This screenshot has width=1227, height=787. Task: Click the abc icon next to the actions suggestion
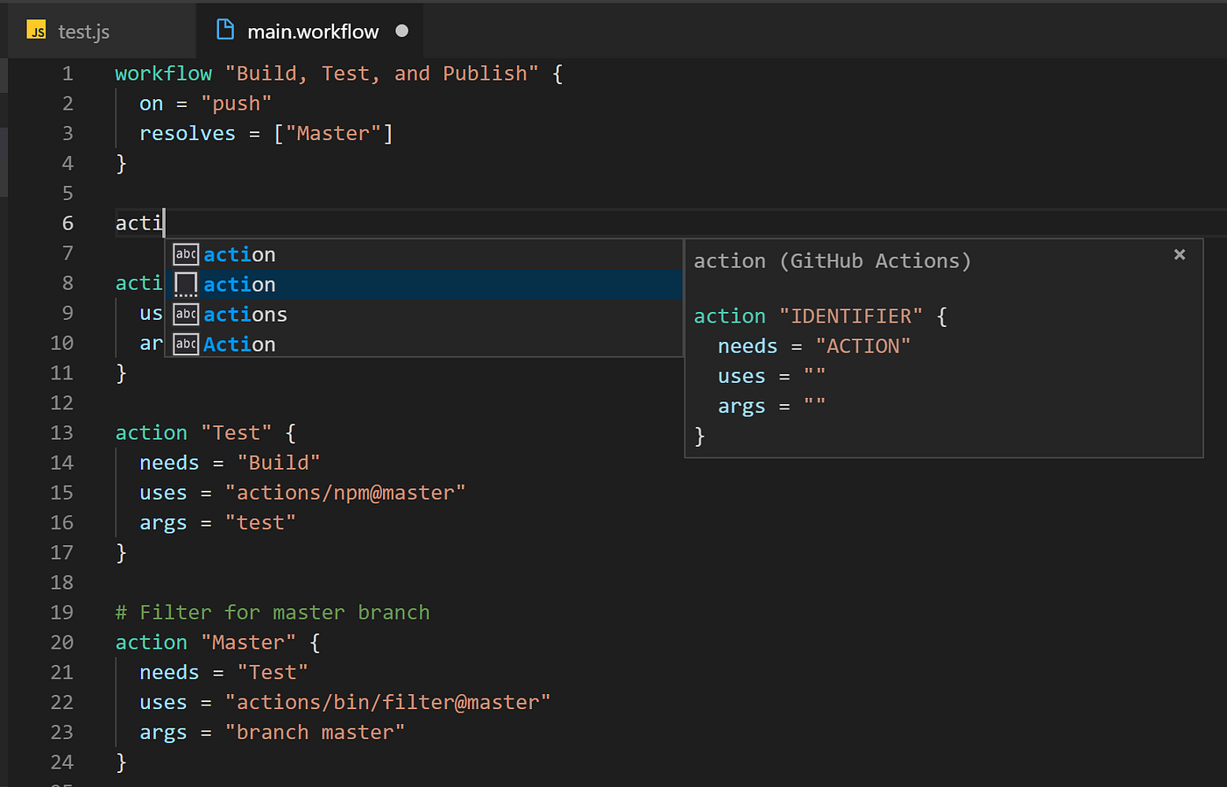pyautogui.click(x=186, y=314)
